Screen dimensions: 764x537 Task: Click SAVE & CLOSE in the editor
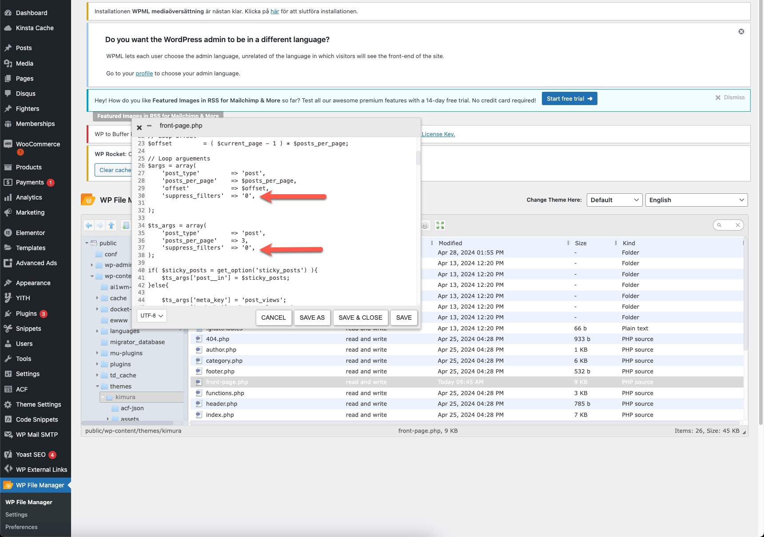pos(360,317)
